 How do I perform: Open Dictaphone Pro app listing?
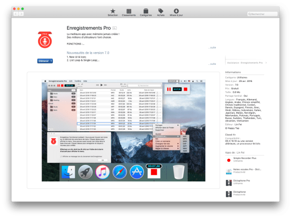pos(242,180)
